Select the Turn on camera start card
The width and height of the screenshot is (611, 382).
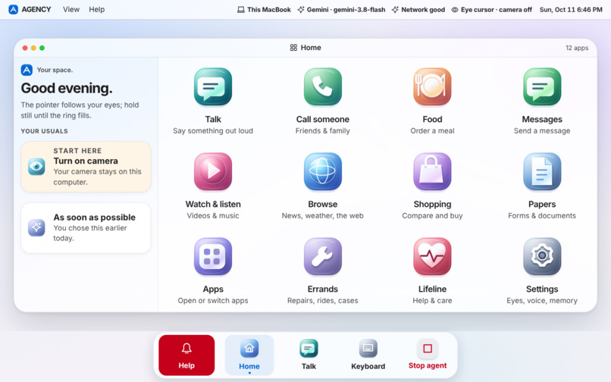pos(86,167)
